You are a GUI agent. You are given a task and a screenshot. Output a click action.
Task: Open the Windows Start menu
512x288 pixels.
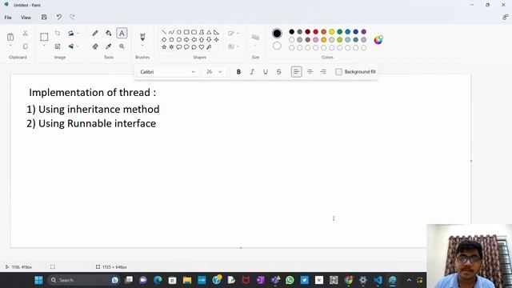pos(39,280)
